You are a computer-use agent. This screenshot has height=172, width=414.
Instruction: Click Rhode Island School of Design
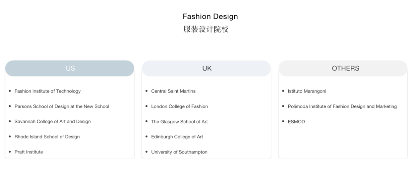coord(47,137)
